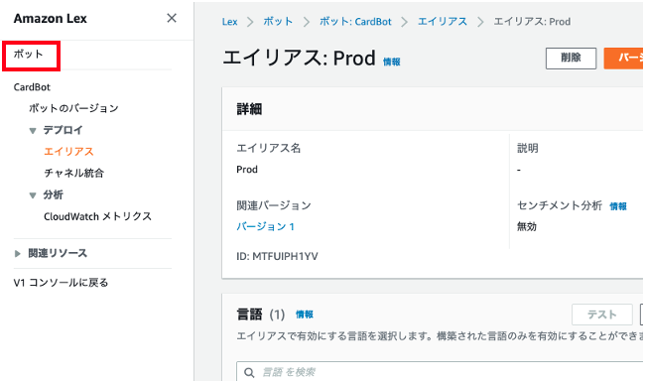
Task: Open チャネル統合 page
Action: 74,173
